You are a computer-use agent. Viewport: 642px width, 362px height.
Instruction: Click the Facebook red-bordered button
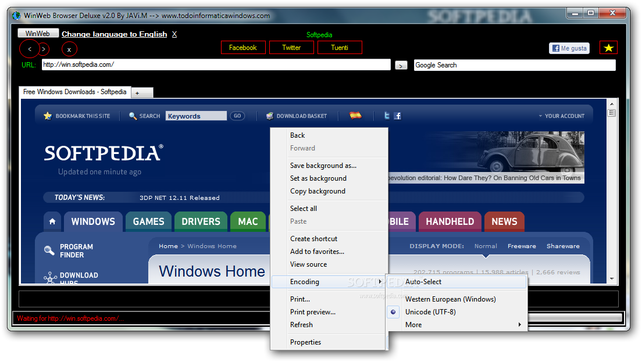[243, 48]
